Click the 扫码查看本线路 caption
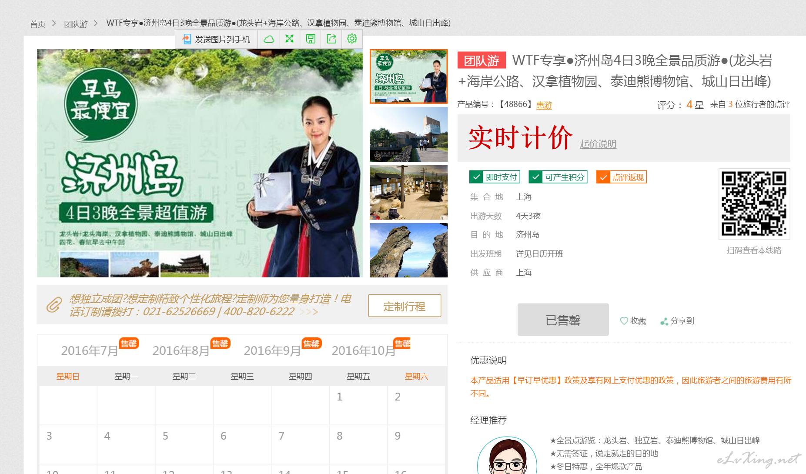The image size is (806, 474). 754,250
